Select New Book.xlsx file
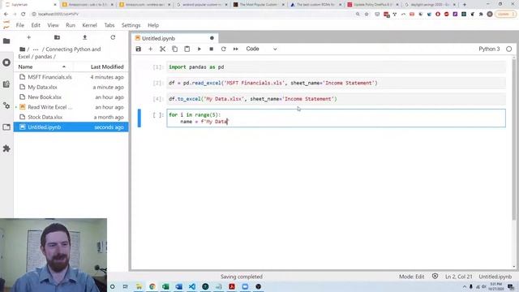Screen dimensions: 519x292 pyautogui.click(x=71, y=97)
